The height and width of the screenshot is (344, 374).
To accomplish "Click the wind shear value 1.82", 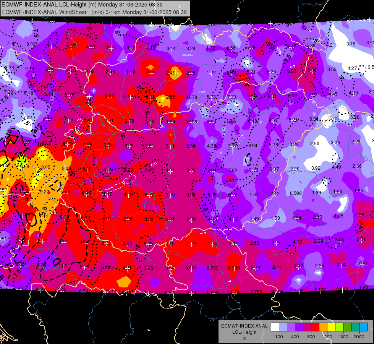I will (x=254, y=194).
